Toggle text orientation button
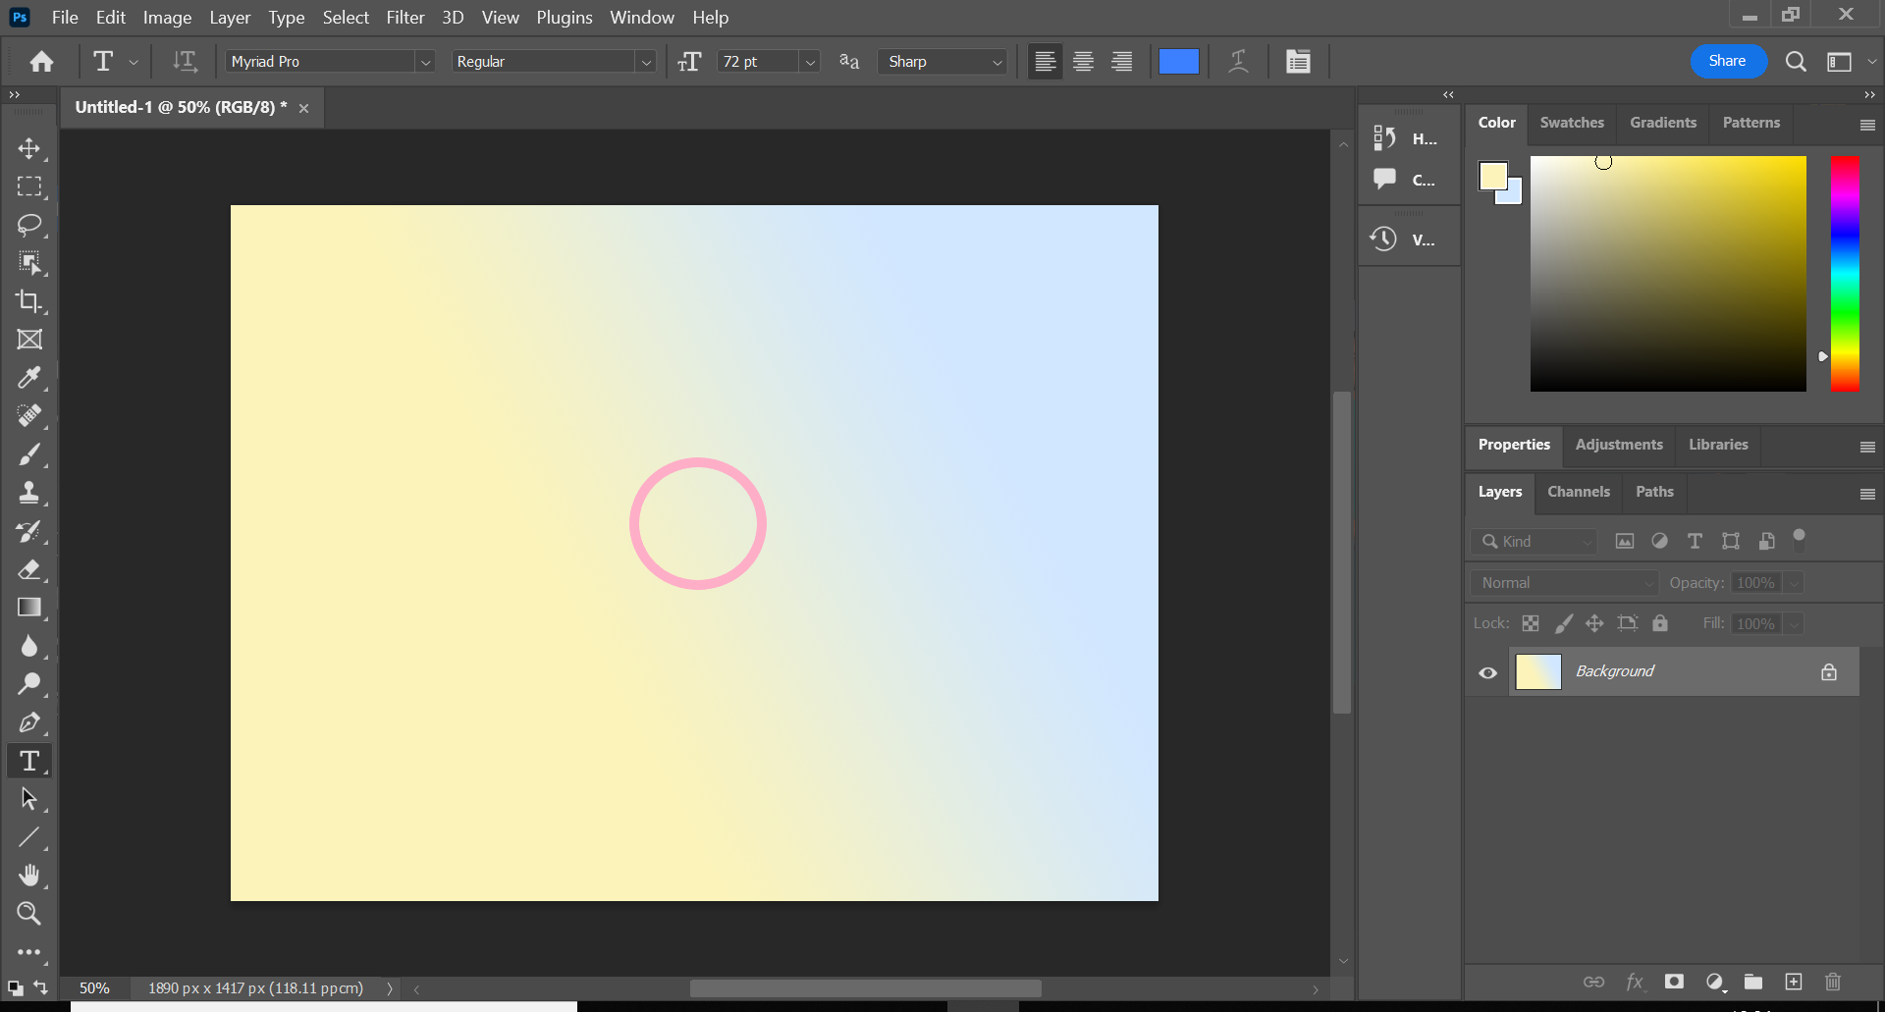This screenshot has height=1012, width=1885. (x=185, y=61)
